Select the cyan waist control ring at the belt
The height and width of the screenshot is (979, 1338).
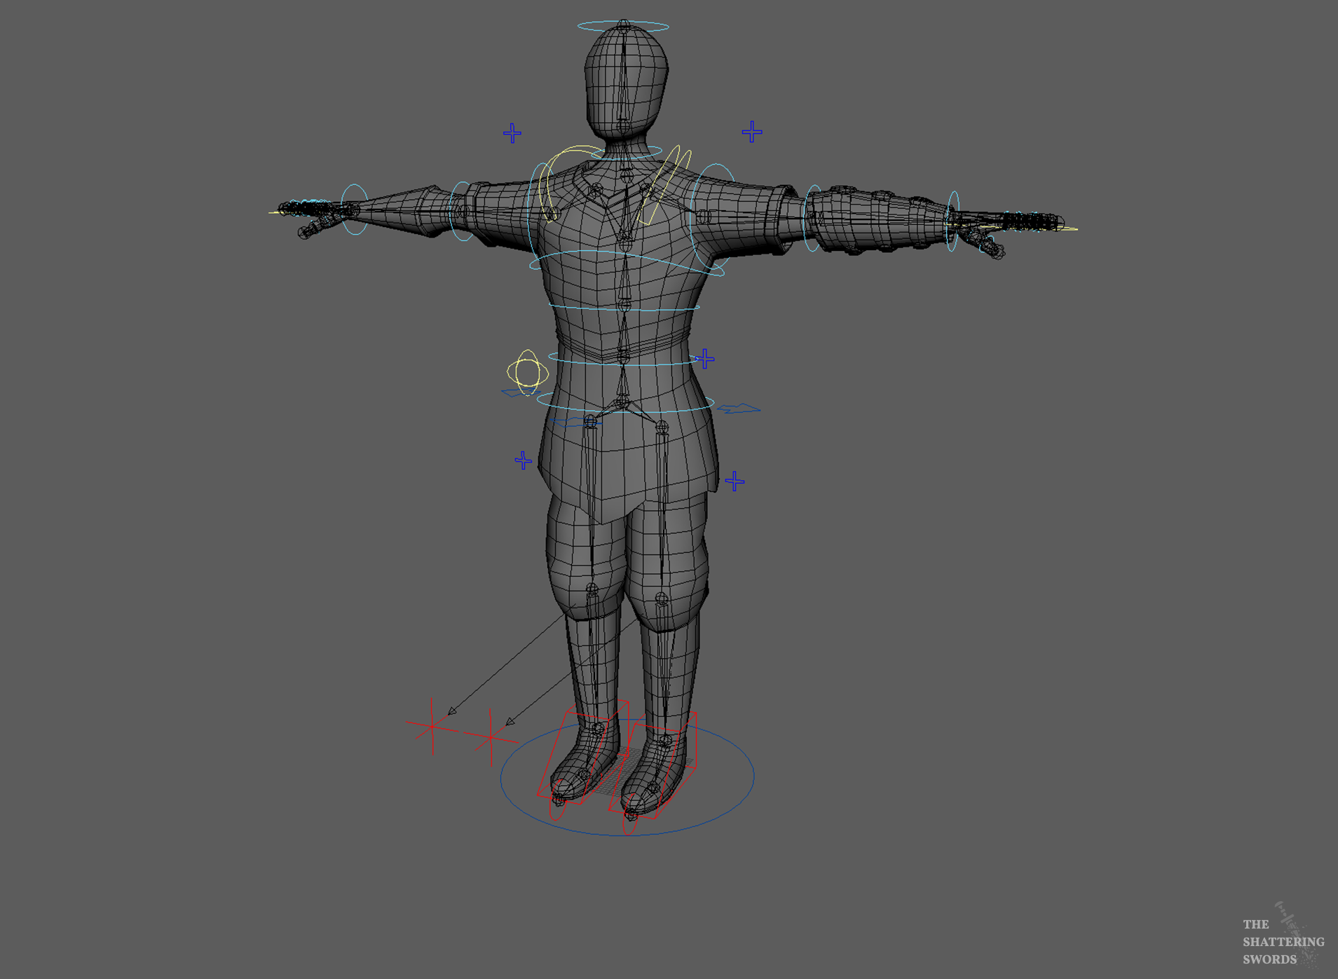tap(625, 359)
